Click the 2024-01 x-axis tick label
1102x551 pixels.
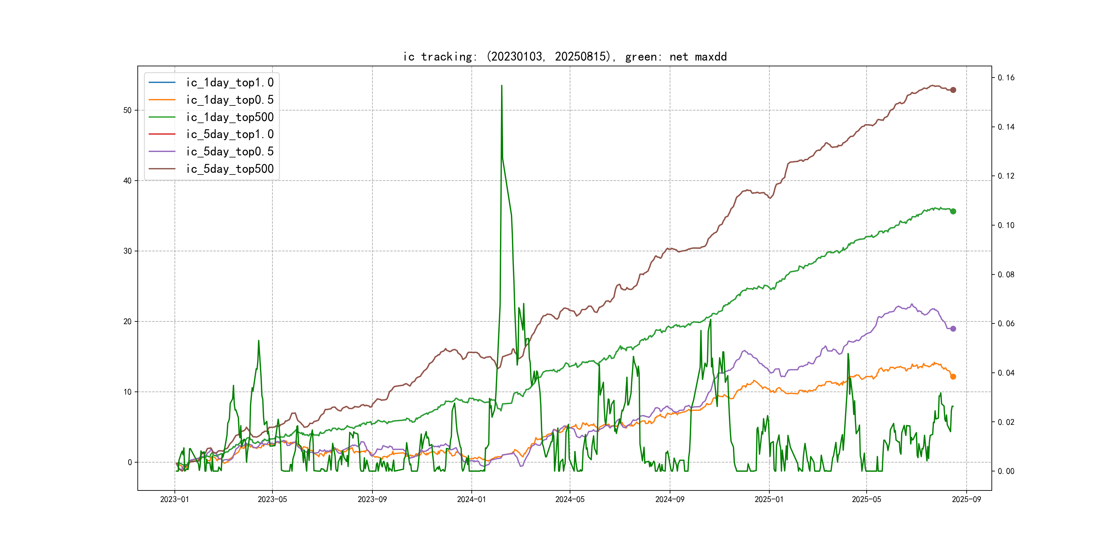click(x=471, y=499)
